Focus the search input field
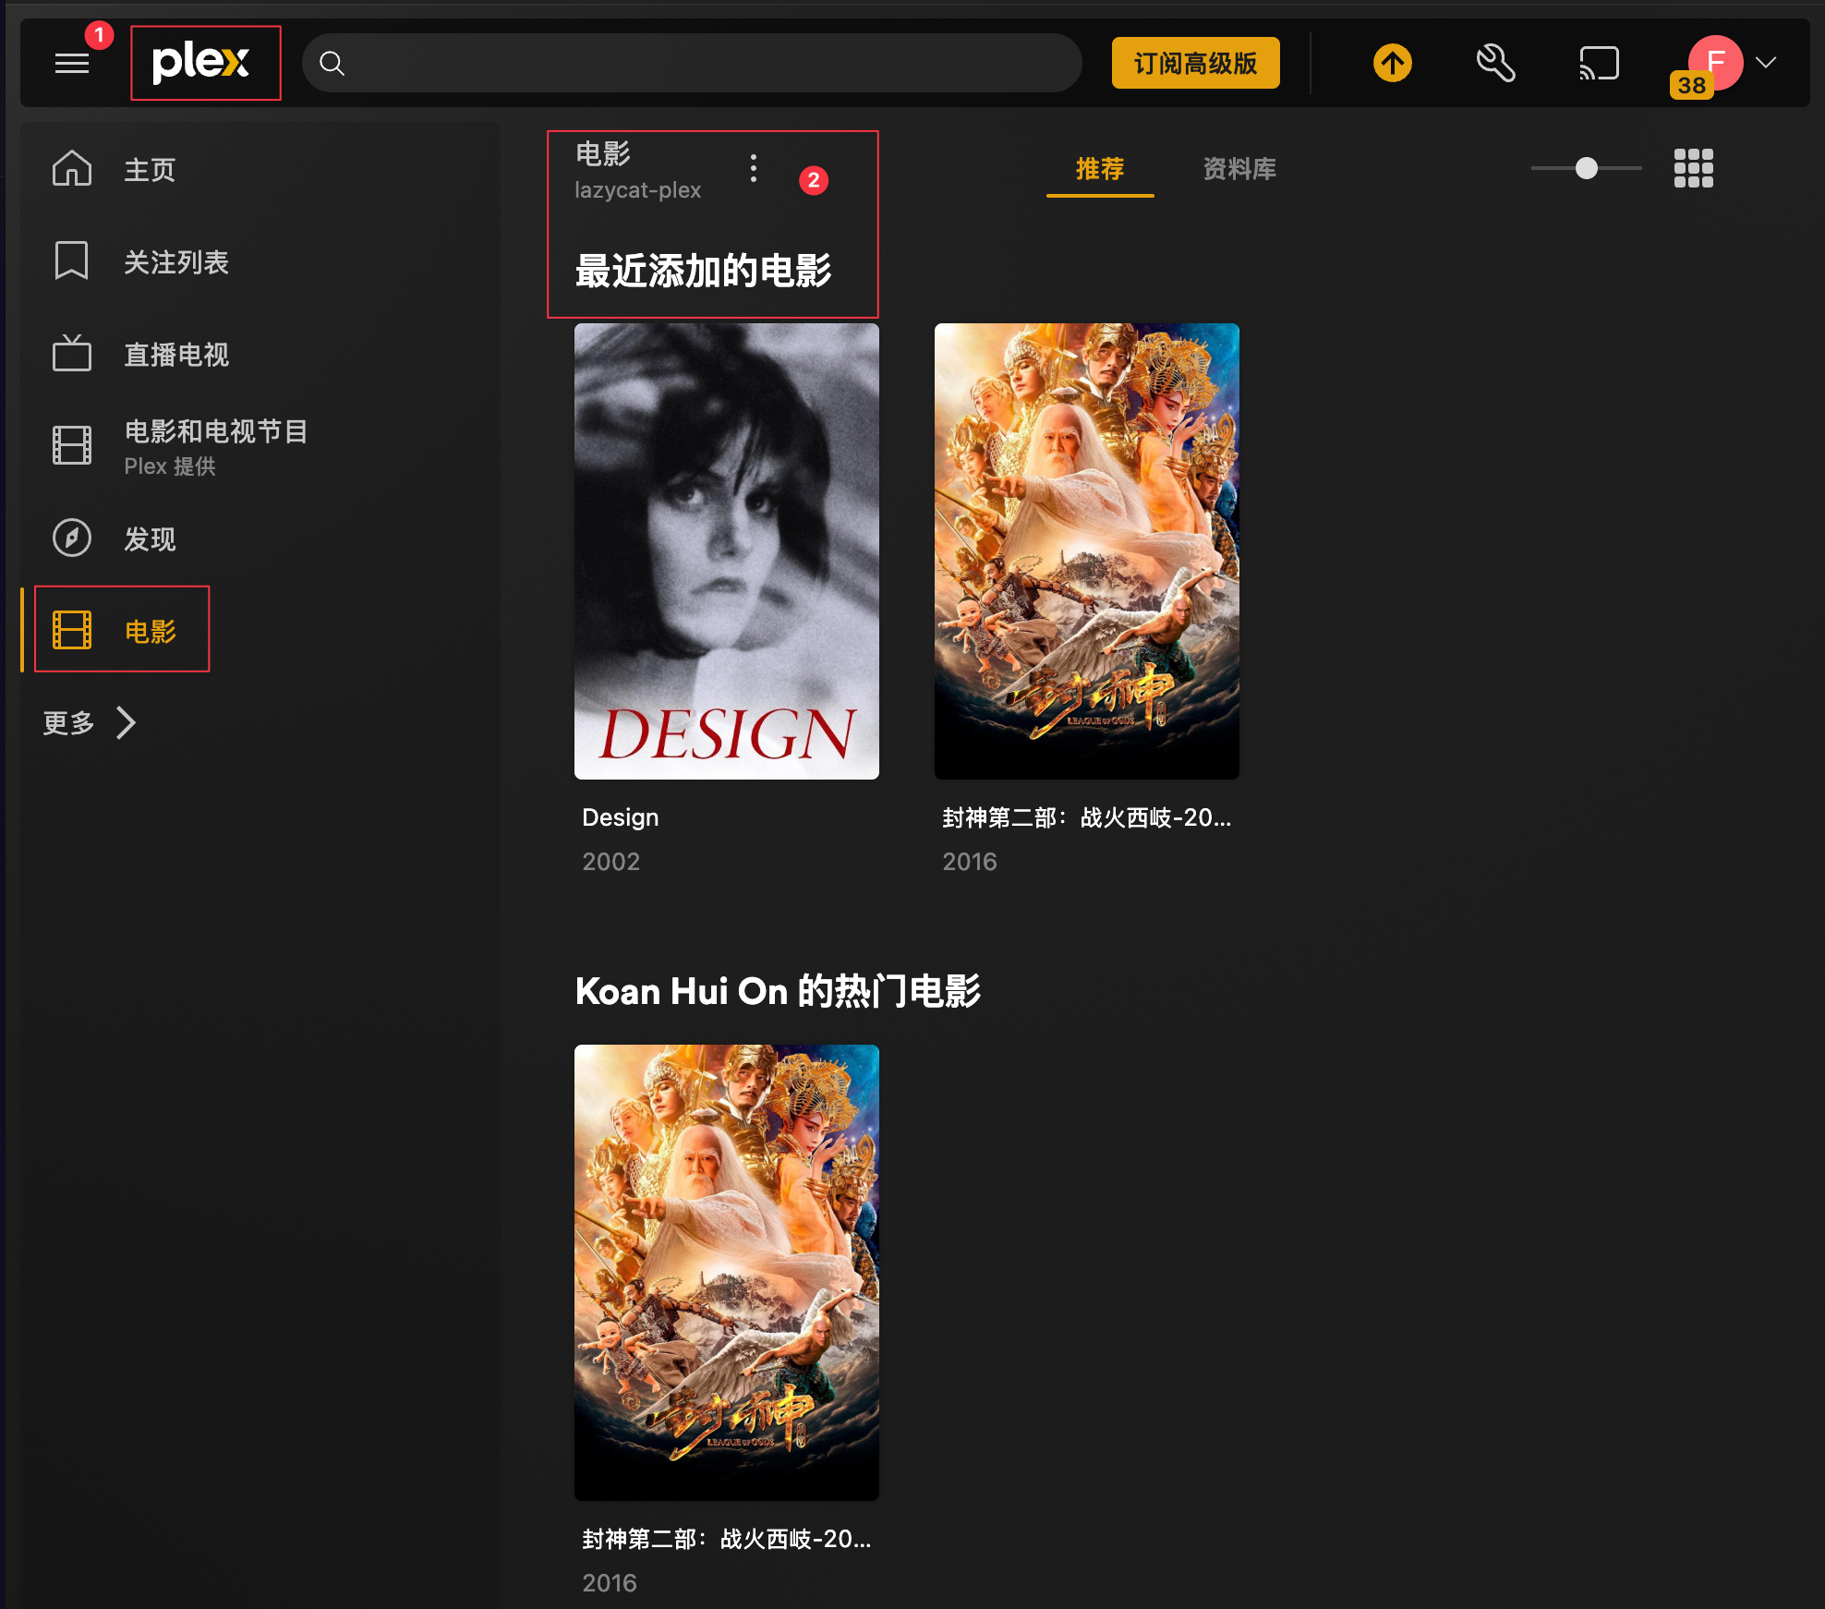 tap(692, 64)
